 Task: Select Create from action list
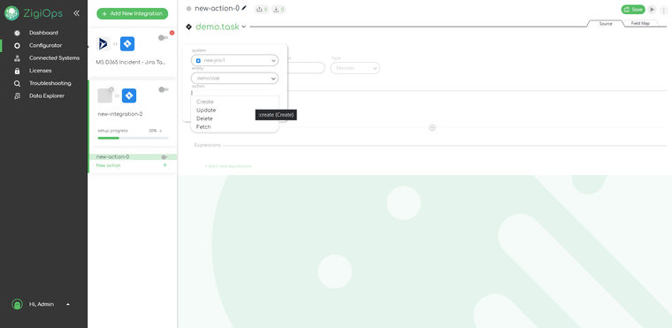(x=205, y=102)
